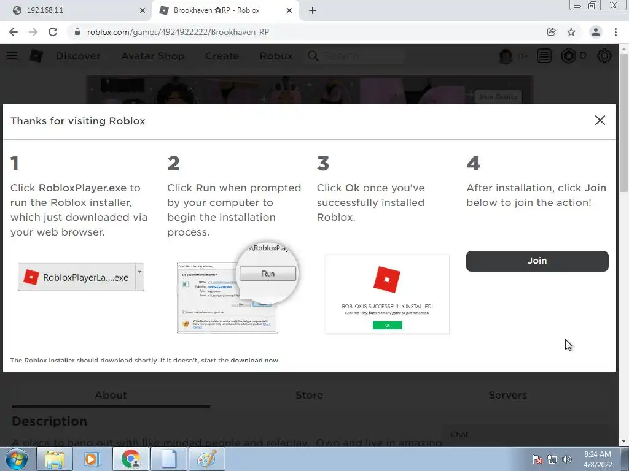Open the share this page icon
629x471 pixels.
pos(551,32)
